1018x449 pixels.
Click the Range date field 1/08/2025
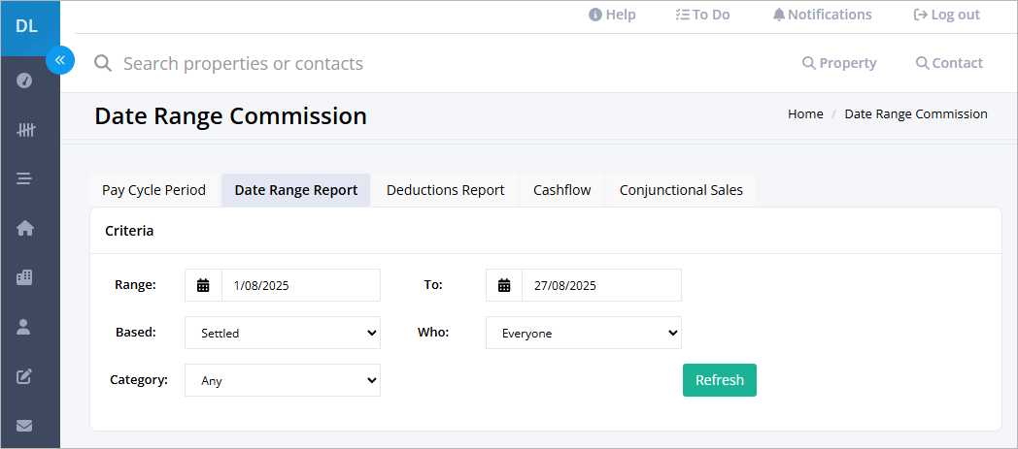pos(301,285)
